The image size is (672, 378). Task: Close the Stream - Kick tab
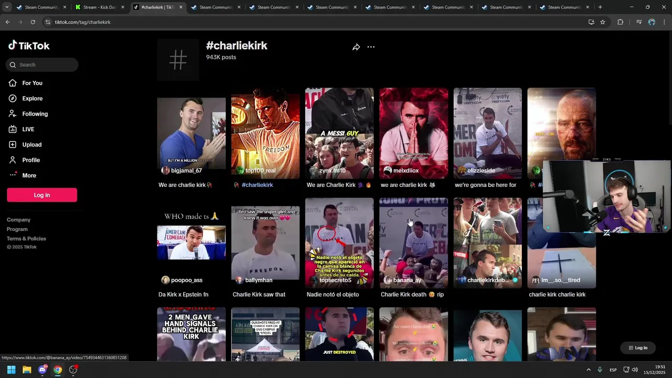(123, 7)
